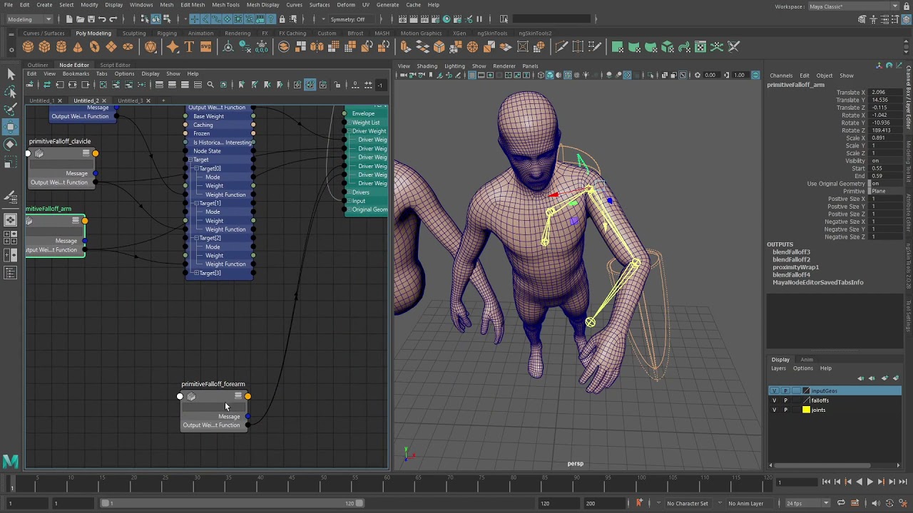
Task: Select the SVG tool on the shelf
Action: pos(205,47)
